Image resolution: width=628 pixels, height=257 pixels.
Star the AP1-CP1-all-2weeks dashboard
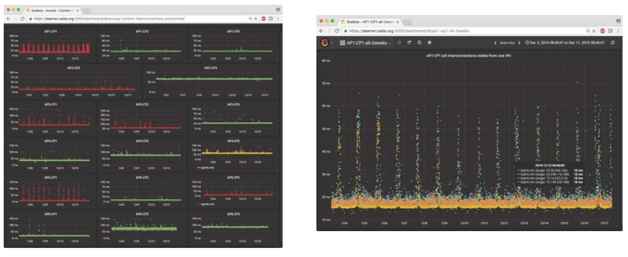tap(399, 43)
